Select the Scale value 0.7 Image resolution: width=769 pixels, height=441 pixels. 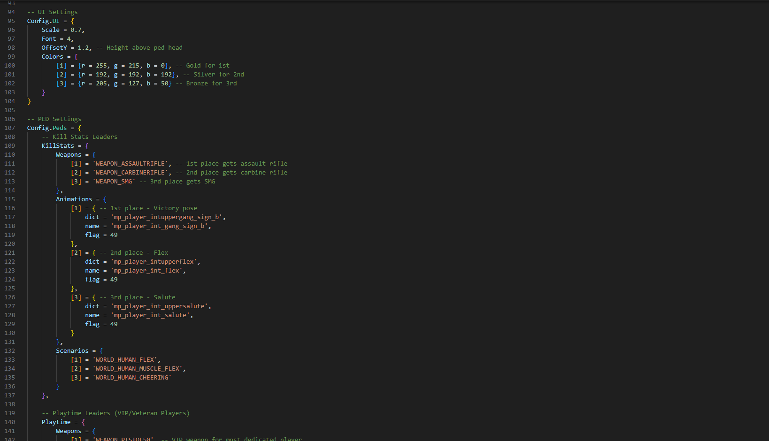pos(76,30)
